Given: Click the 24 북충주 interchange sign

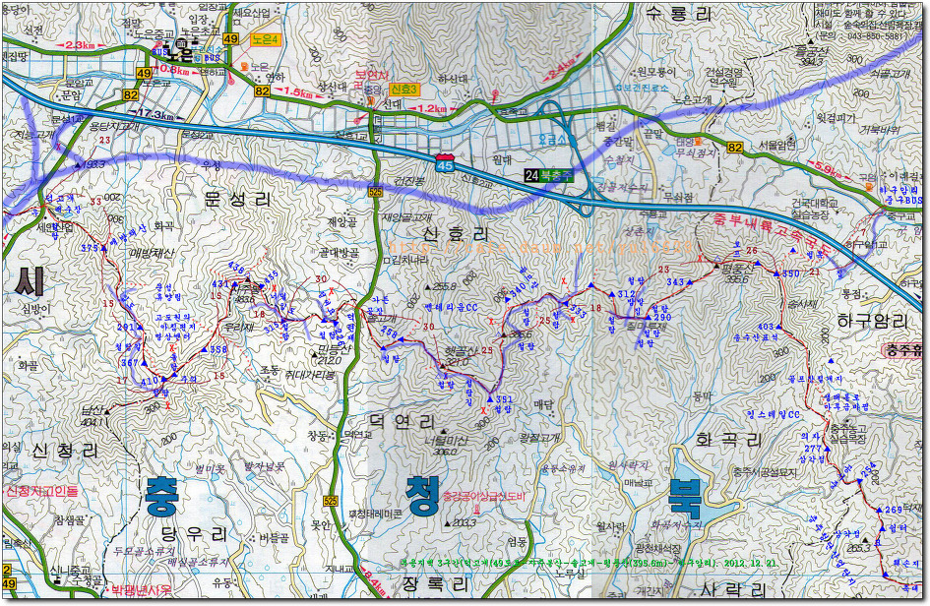Looking at the screenshot, I should tap(548, 175).
